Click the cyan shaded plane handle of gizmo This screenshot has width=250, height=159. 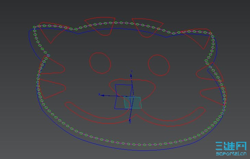coord(133,103)
